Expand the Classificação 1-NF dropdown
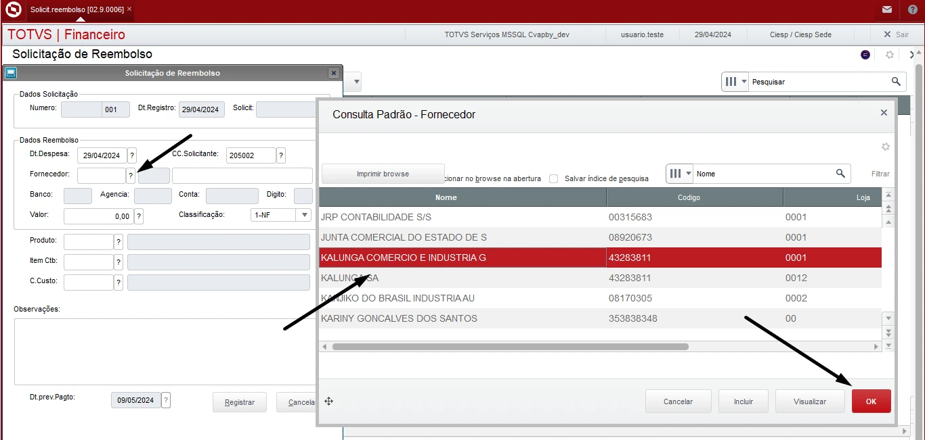 [304, 215]
